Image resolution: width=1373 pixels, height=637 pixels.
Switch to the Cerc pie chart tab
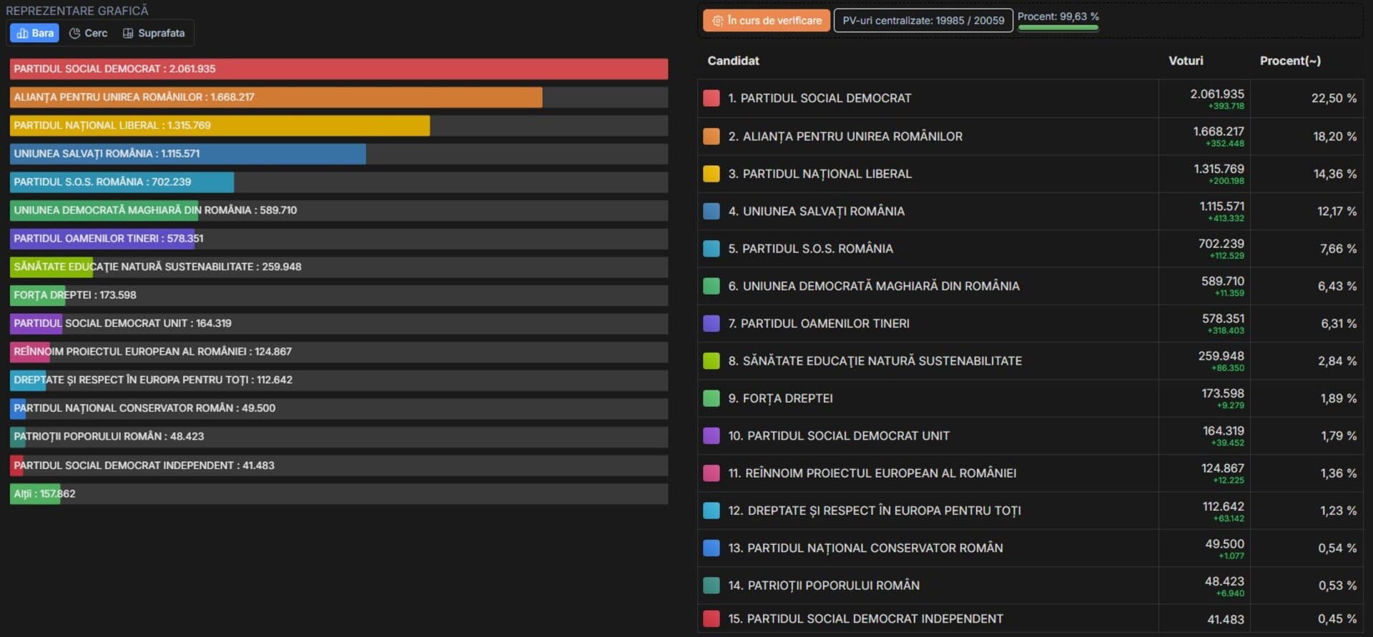(88, 33)
